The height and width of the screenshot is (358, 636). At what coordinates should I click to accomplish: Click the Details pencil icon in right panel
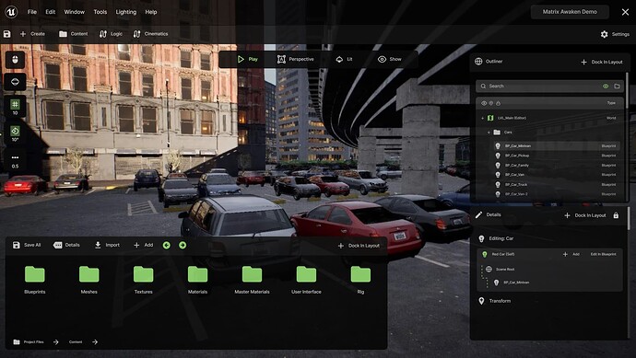pyautogui.click(x=478, y=214)
